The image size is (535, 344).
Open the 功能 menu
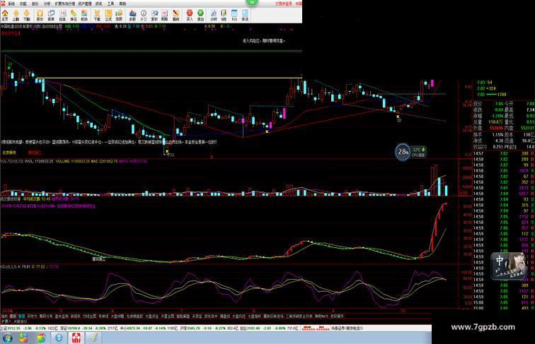[23, 4]
